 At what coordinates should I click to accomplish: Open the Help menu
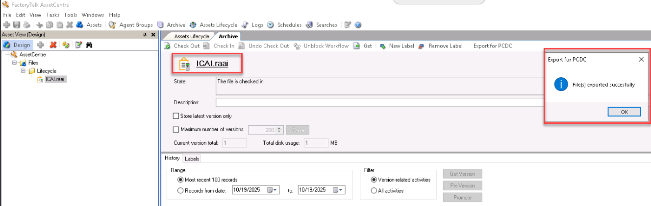115,15
